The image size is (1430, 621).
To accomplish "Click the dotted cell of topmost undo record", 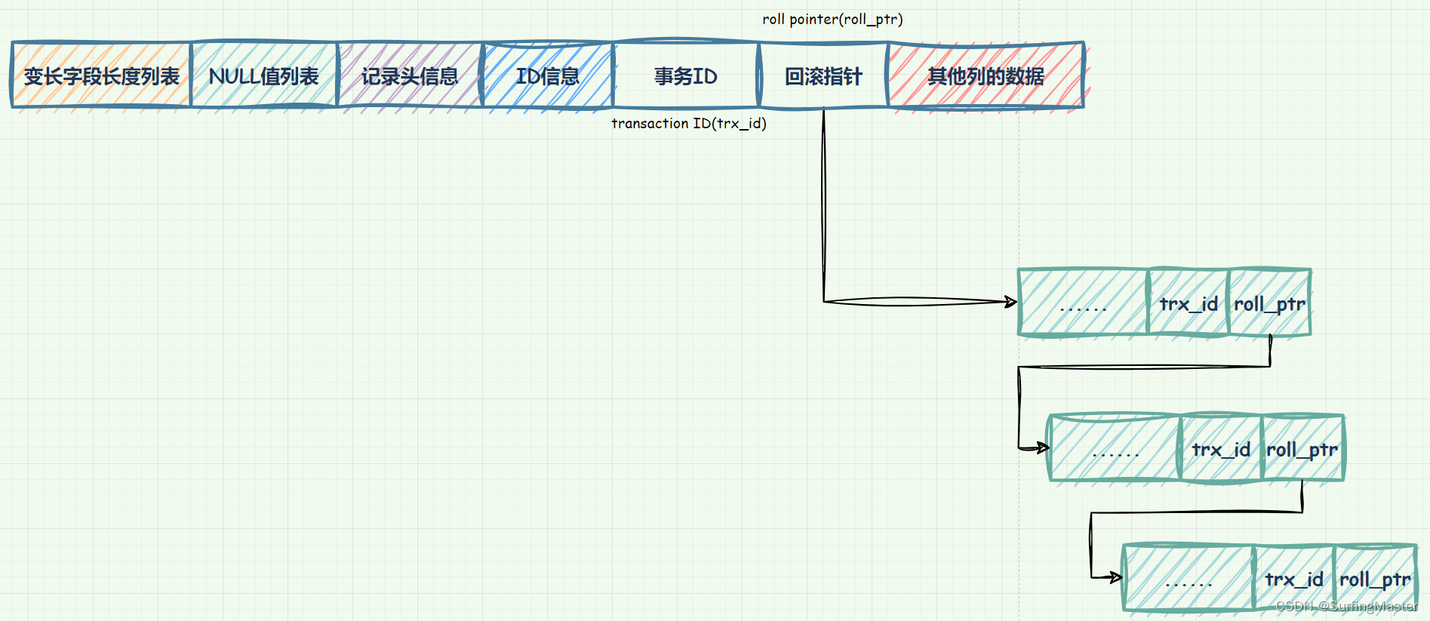I will [1083, 302].
